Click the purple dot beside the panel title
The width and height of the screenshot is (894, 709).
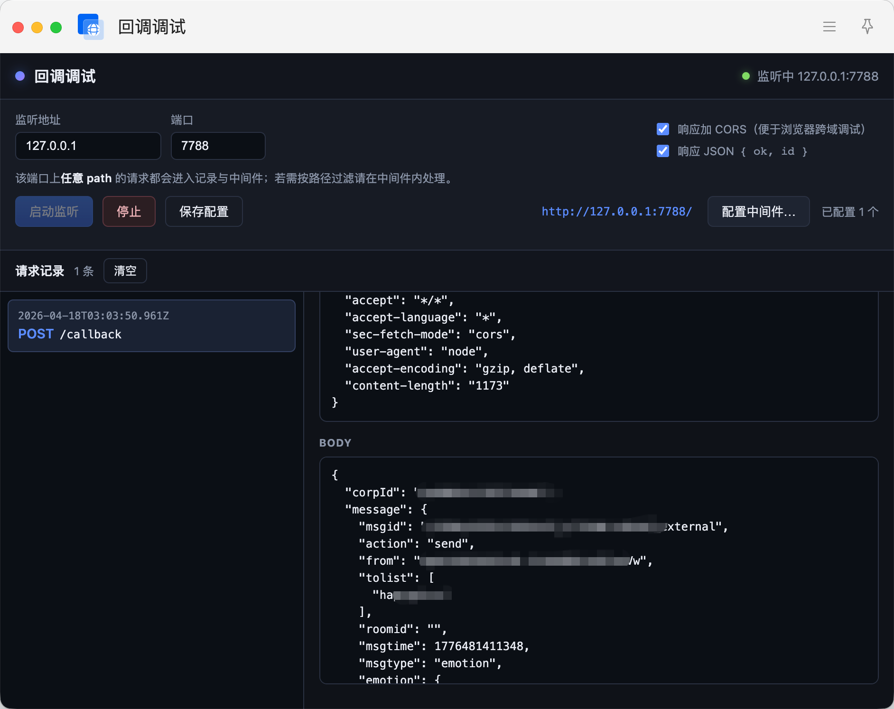coord(20,76)
